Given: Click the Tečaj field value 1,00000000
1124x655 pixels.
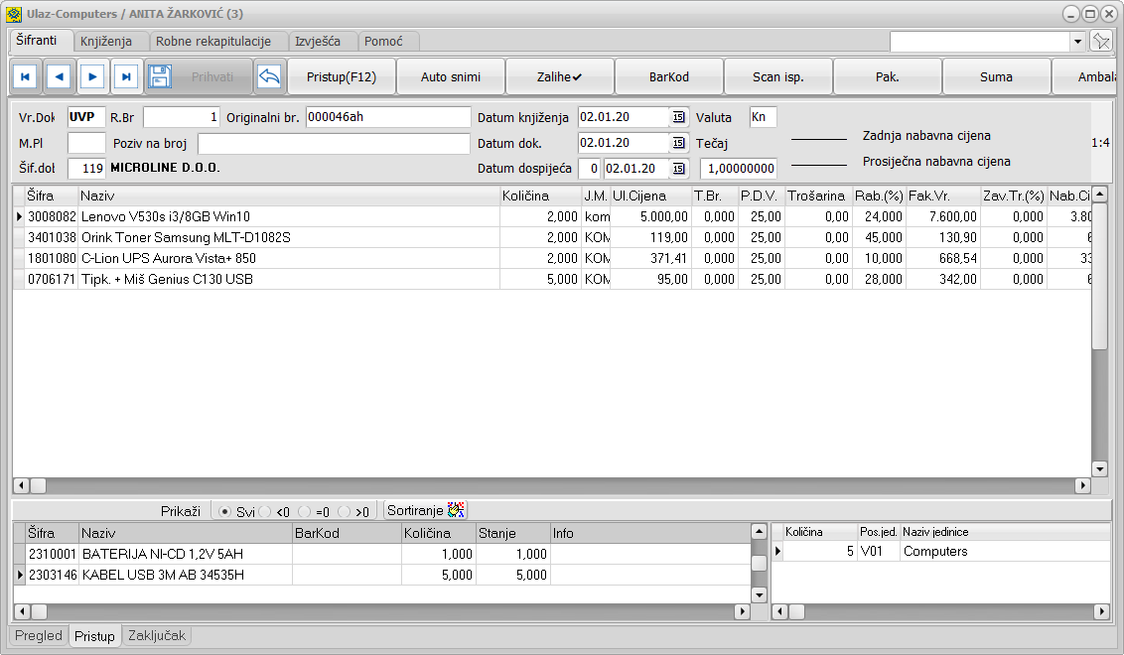Looking at the screenshot, I should [x=739, y=169].
